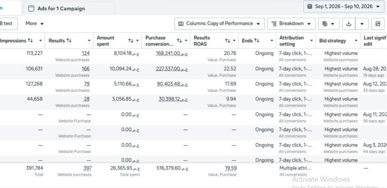Click purchase value 90,403.48

(172, 84)
